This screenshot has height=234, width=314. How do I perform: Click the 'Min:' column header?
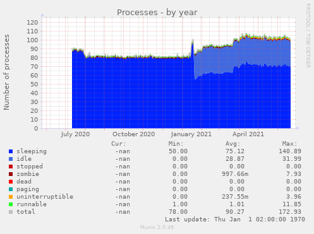[x=176, y=144]
